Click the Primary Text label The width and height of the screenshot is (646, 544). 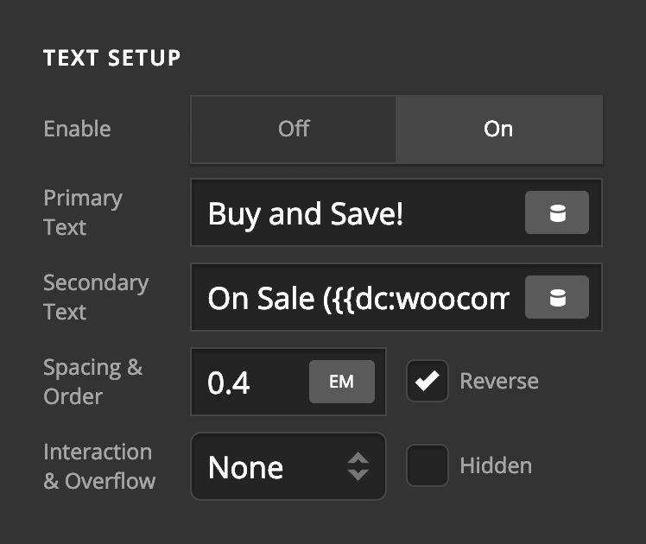[83, 212]
